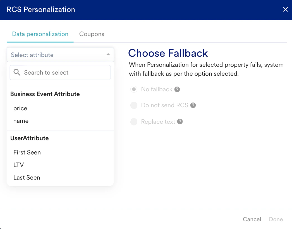Pick LTV from the user attributes

19,165
